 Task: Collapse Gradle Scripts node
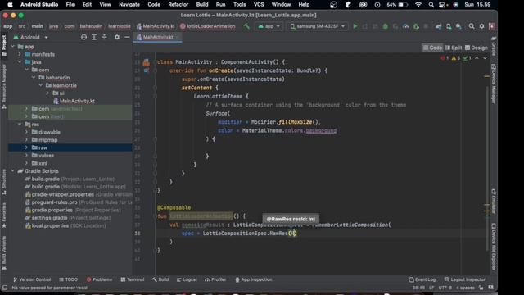point(13,171)
